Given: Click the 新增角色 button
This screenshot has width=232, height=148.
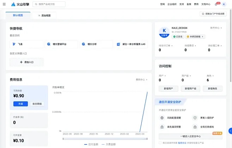Looking at the screenshot, I should click(213, 89).
